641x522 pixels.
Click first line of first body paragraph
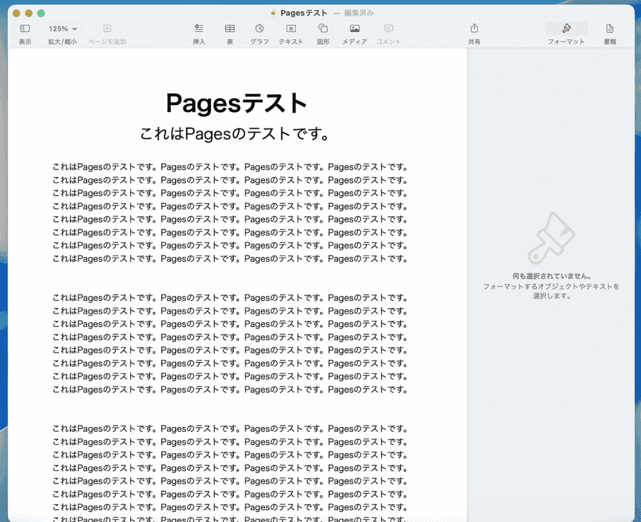tap(230, 167)
